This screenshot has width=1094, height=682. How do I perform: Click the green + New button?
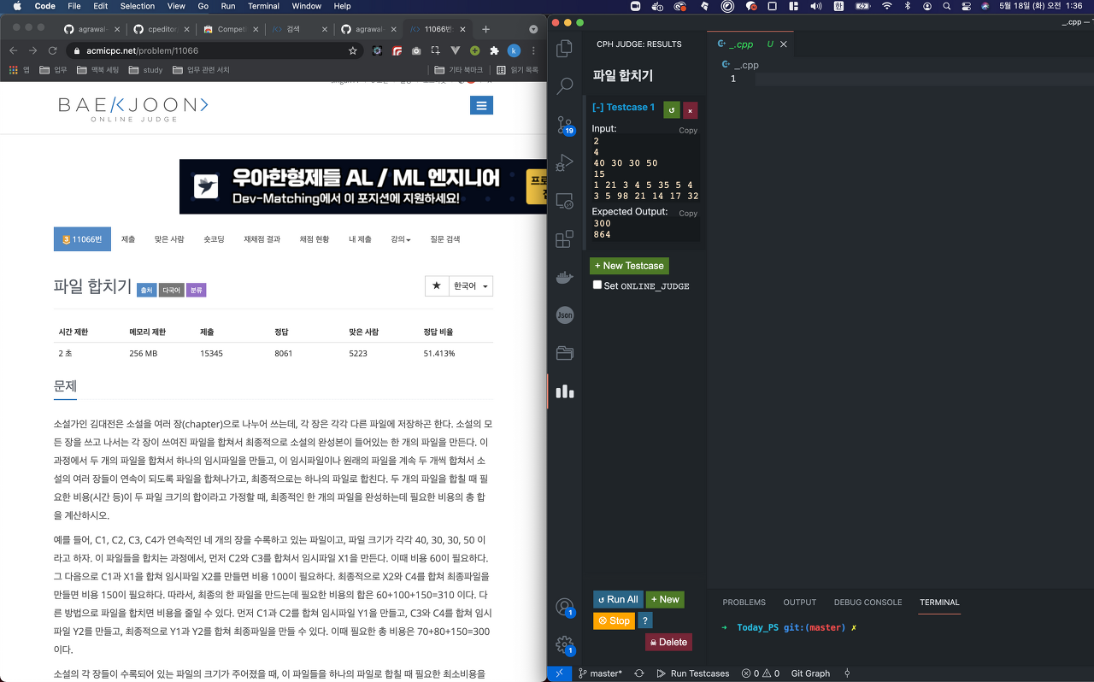click(665, 600)
